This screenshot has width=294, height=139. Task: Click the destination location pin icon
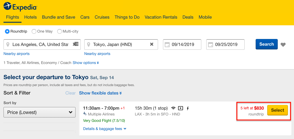click(89, 44)
